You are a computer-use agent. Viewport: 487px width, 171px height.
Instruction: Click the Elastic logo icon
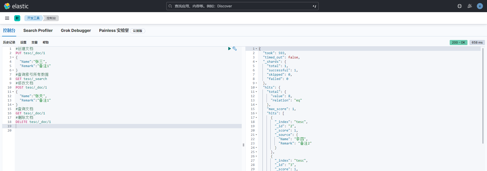pos(7,6)
